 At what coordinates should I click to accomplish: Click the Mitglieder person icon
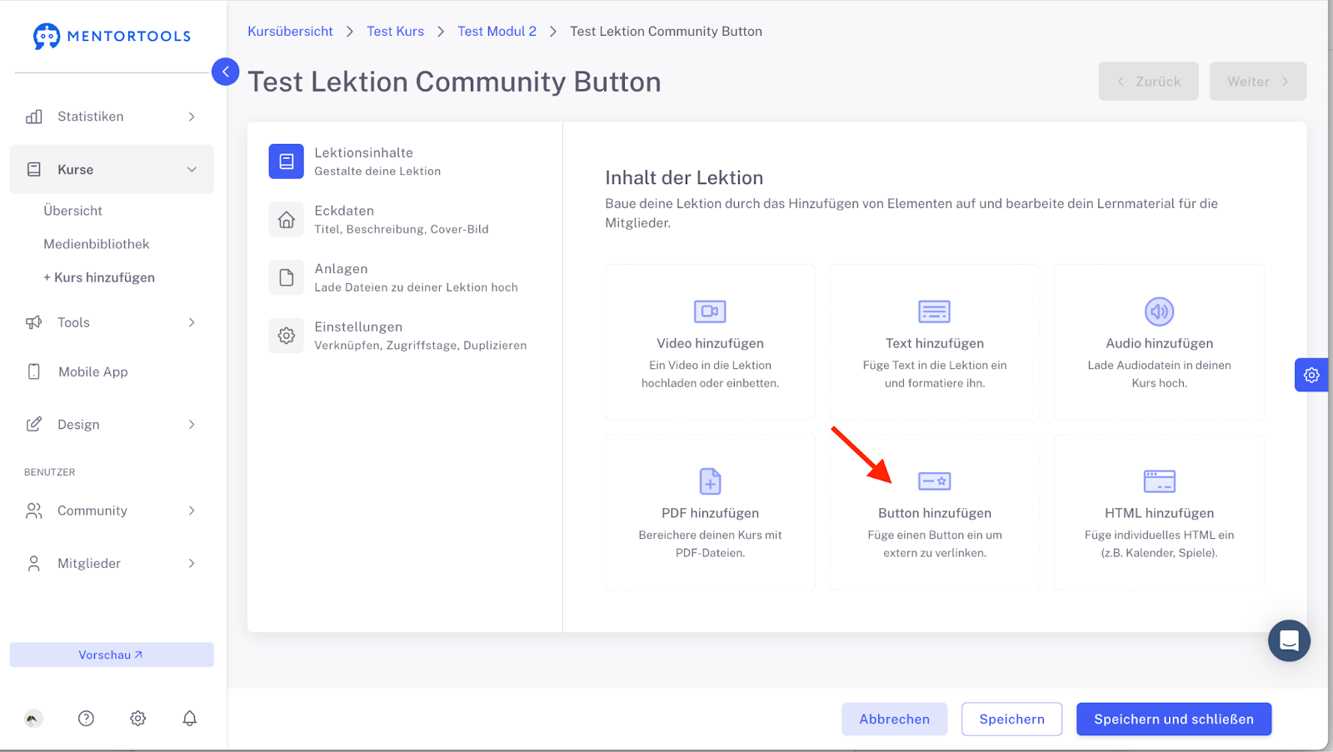[x=34, y=563]
